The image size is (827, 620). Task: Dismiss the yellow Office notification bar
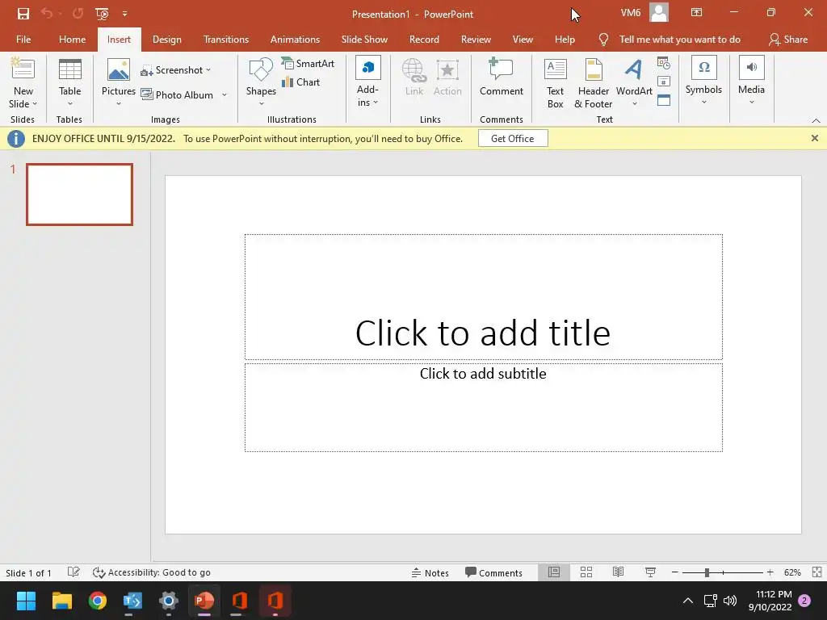tap(814, 138)
